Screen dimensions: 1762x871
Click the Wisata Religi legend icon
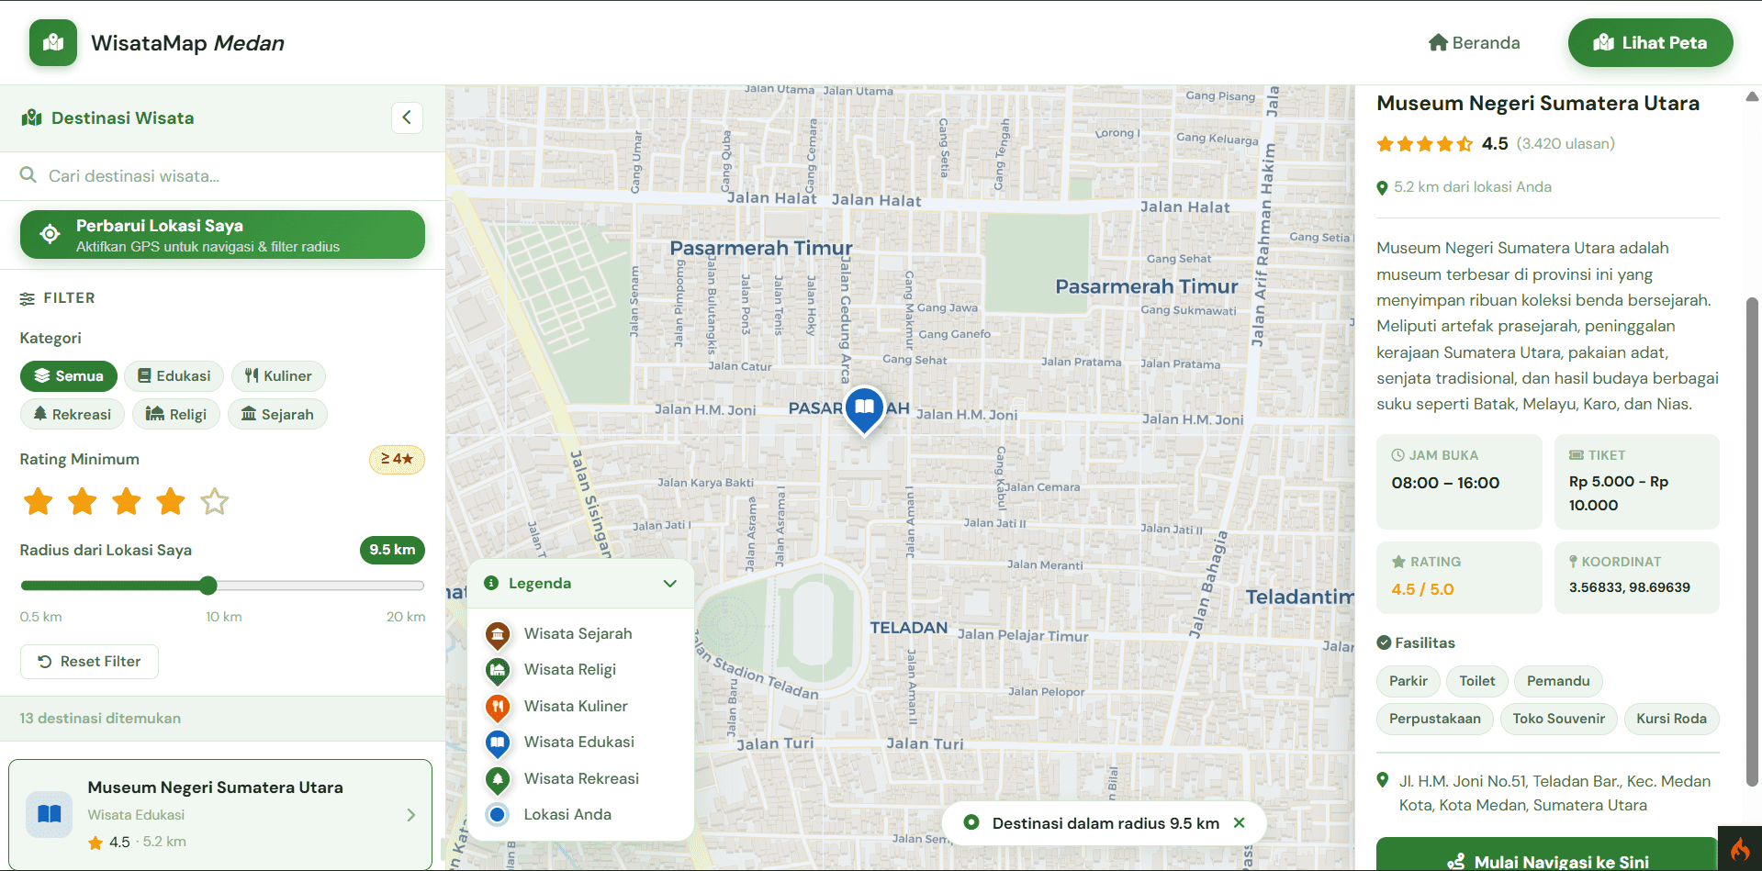(x=498, y=671)
